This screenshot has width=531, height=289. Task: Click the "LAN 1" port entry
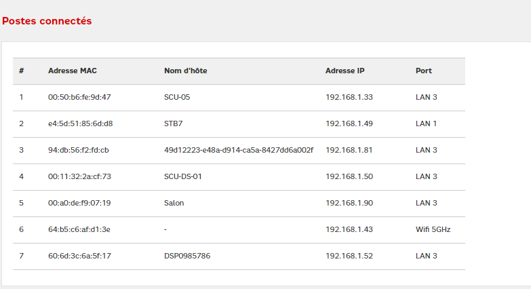click(427, 123)
